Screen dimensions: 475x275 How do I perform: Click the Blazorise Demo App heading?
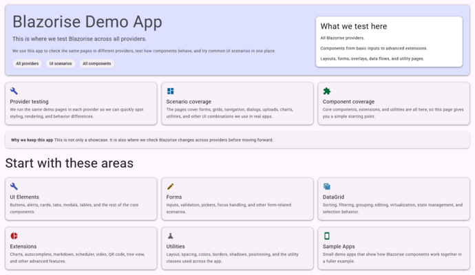[87, 22]
